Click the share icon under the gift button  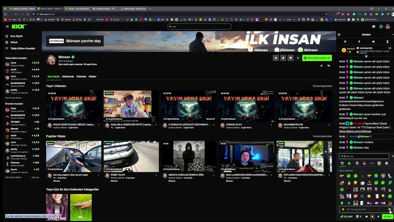point(321,66)
